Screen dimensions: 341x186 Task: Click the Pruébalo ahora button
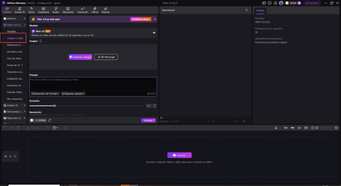141,19
